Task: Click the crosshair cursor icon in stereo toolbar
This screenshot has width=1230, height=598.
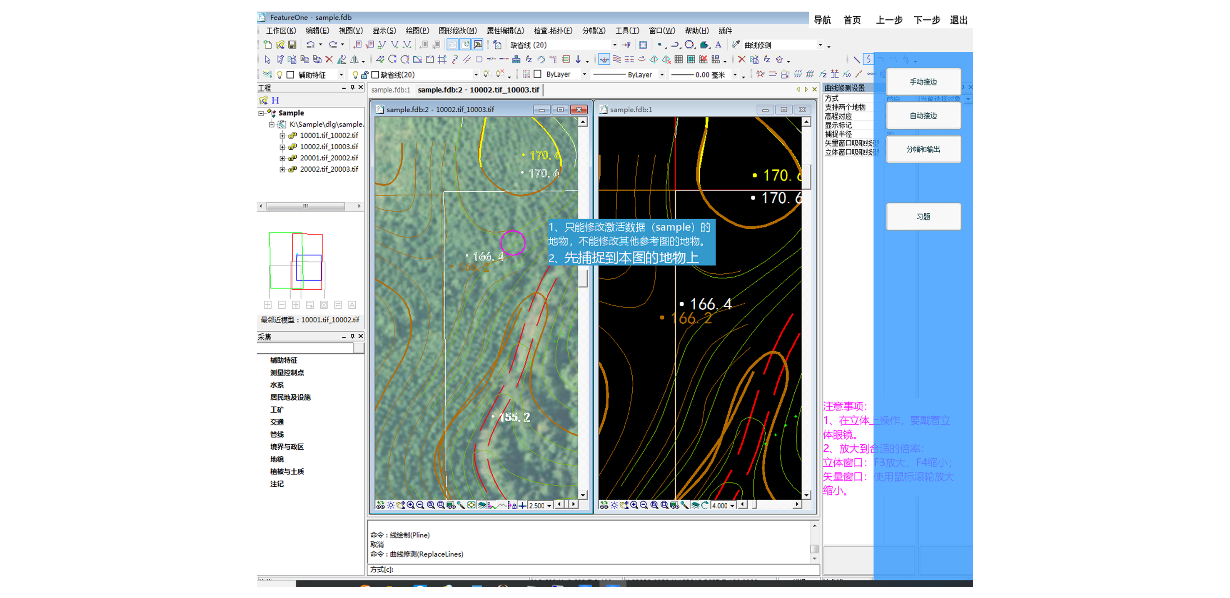Action: click(x=523, y=505)
